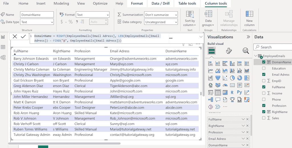Open the Format visual brush pane
Screen dimensions: 292x148
click(x=229, y=51)
